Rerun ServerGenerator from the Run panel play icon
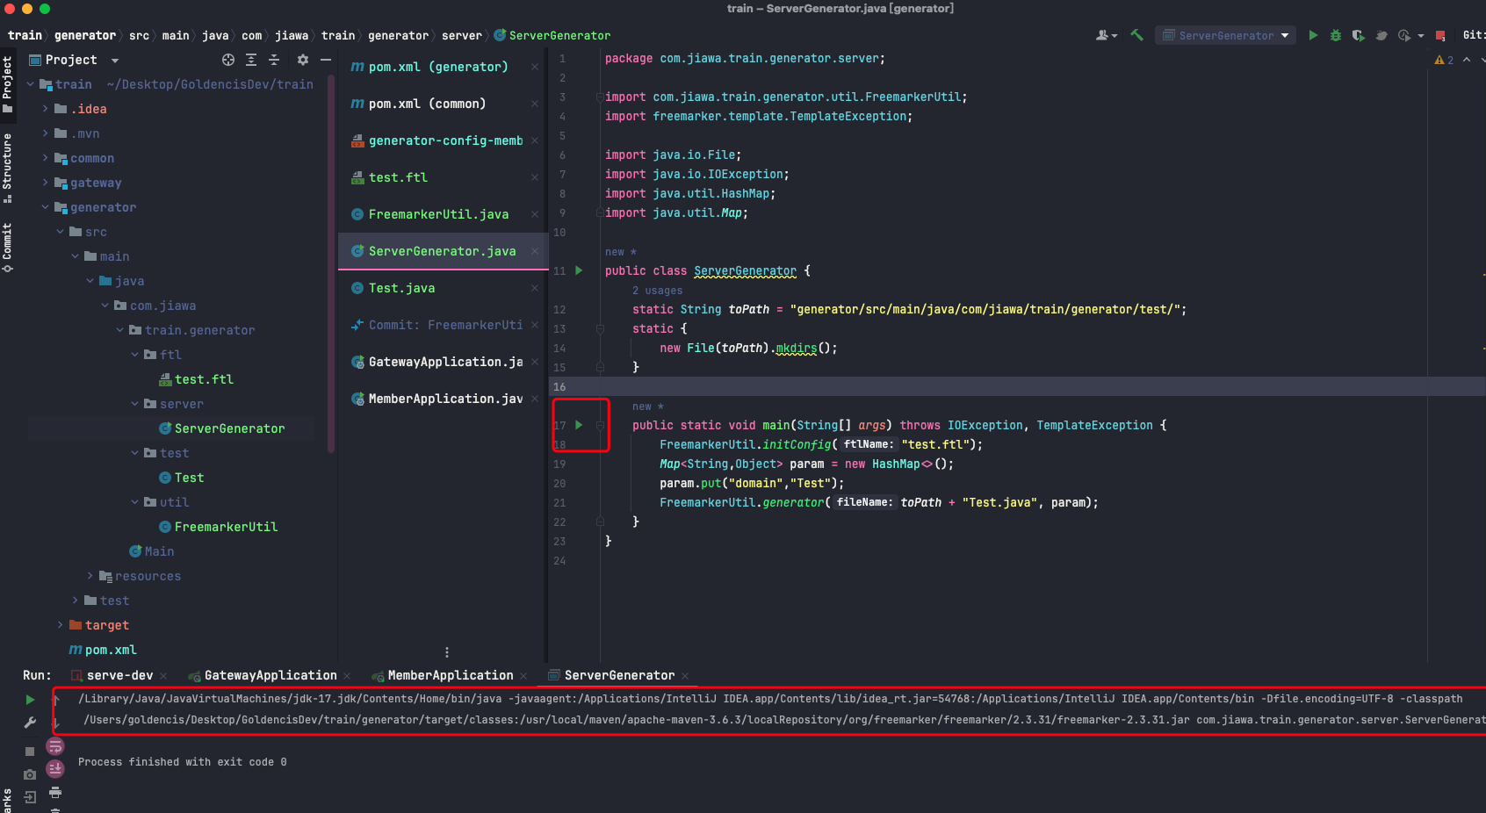This screenshot has width=1486, height=813. tap(30, 700)
